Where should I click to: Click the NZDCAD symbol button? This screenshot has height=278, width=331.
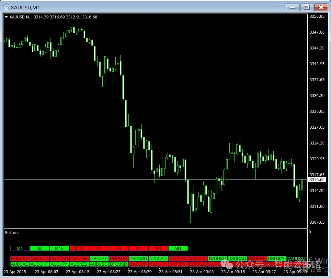(158, 259)
